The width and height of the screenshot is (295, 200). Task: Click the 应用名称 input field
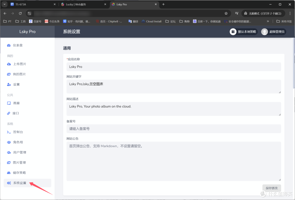point(174,67)
